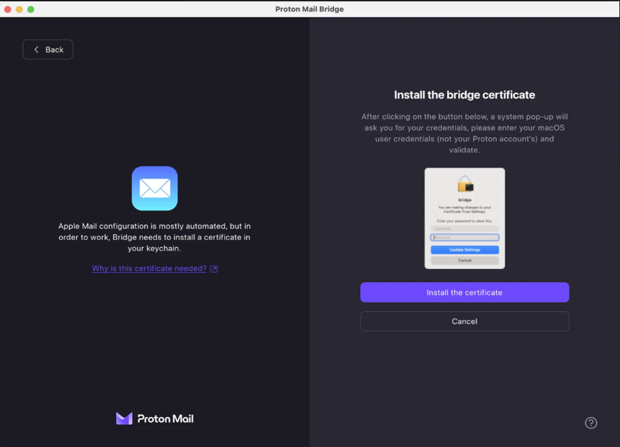620x447 pixels.
Task: Click the Proton Mail logo
Action: tap(155, 418)
